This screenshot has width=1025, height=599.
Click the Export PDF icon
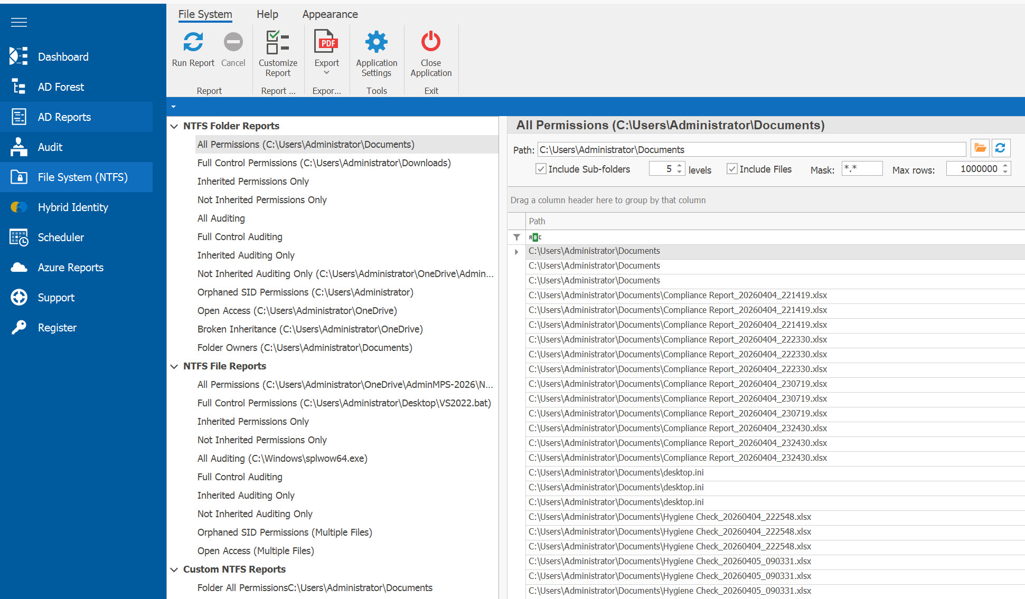point(326,42)
